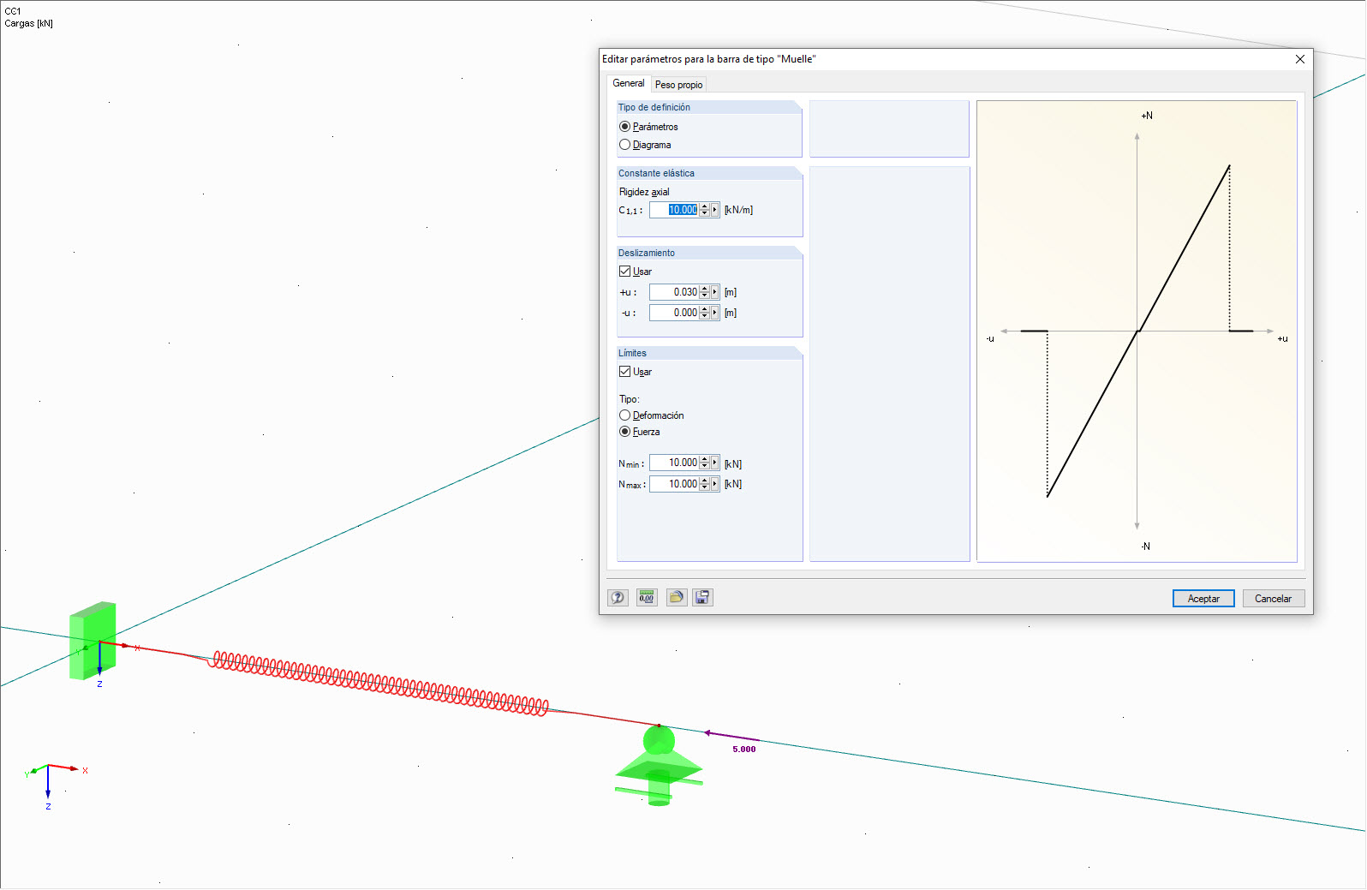Image resolution: width=1367 pixels, height=890 pixels.
Task: Click the Nmin force input field
Action: coord(674,463)
